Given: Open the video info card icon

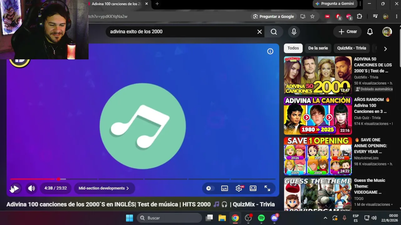Looking at the screenshot, I should [270, 51].
